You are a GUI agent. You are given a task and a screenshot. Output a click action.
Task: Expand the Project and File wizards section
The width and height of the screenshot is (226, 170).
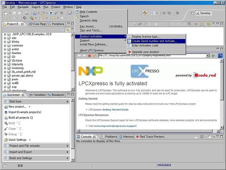(x=37, y=146)
